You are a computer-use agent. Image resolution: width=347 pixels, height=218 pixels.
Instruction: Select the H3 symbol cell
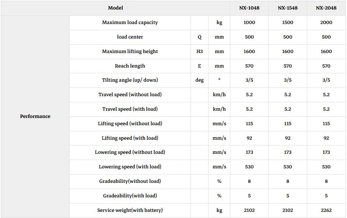click(199, 52)
